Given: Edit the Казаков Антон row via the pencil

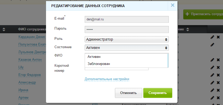Looking at the screenshot, I should pyautogui.click(x=212, y=60).
